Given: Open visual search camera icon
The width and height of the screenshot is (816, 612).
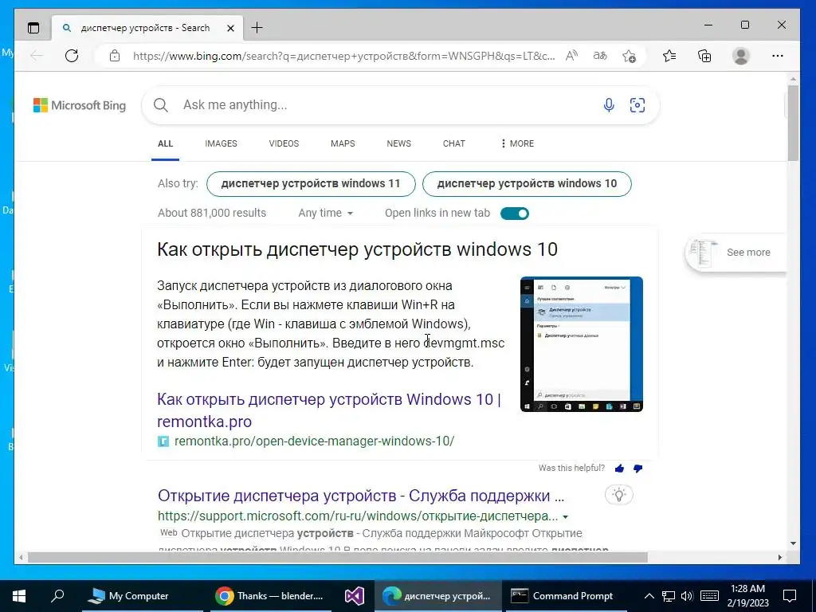Looking at the screenshot, I should click(637, 105).
